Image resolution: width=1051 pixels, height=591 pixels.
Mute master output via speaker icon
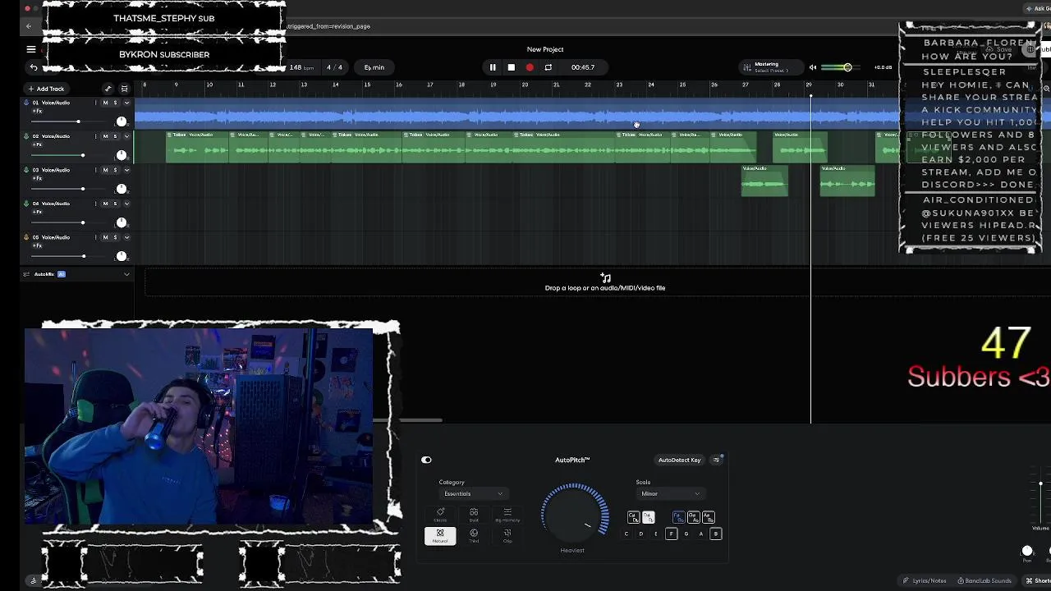pos(813,67)
